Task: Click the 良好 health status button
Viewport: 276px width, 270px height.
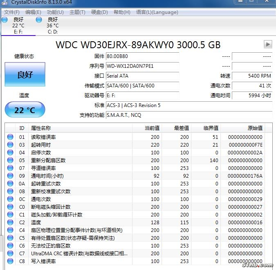Action: [25, 74]
